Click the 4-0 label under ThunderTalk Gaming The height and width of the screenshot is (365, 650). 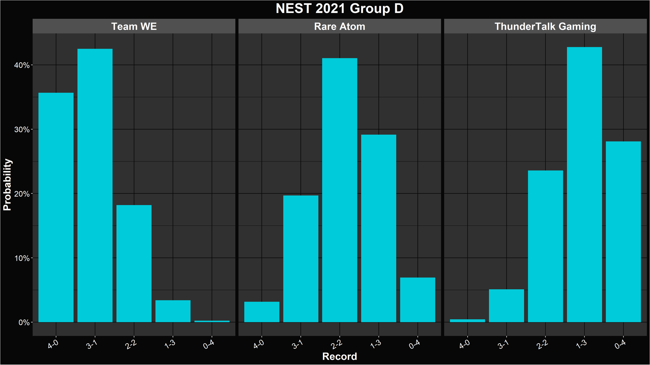coord(465,345)
